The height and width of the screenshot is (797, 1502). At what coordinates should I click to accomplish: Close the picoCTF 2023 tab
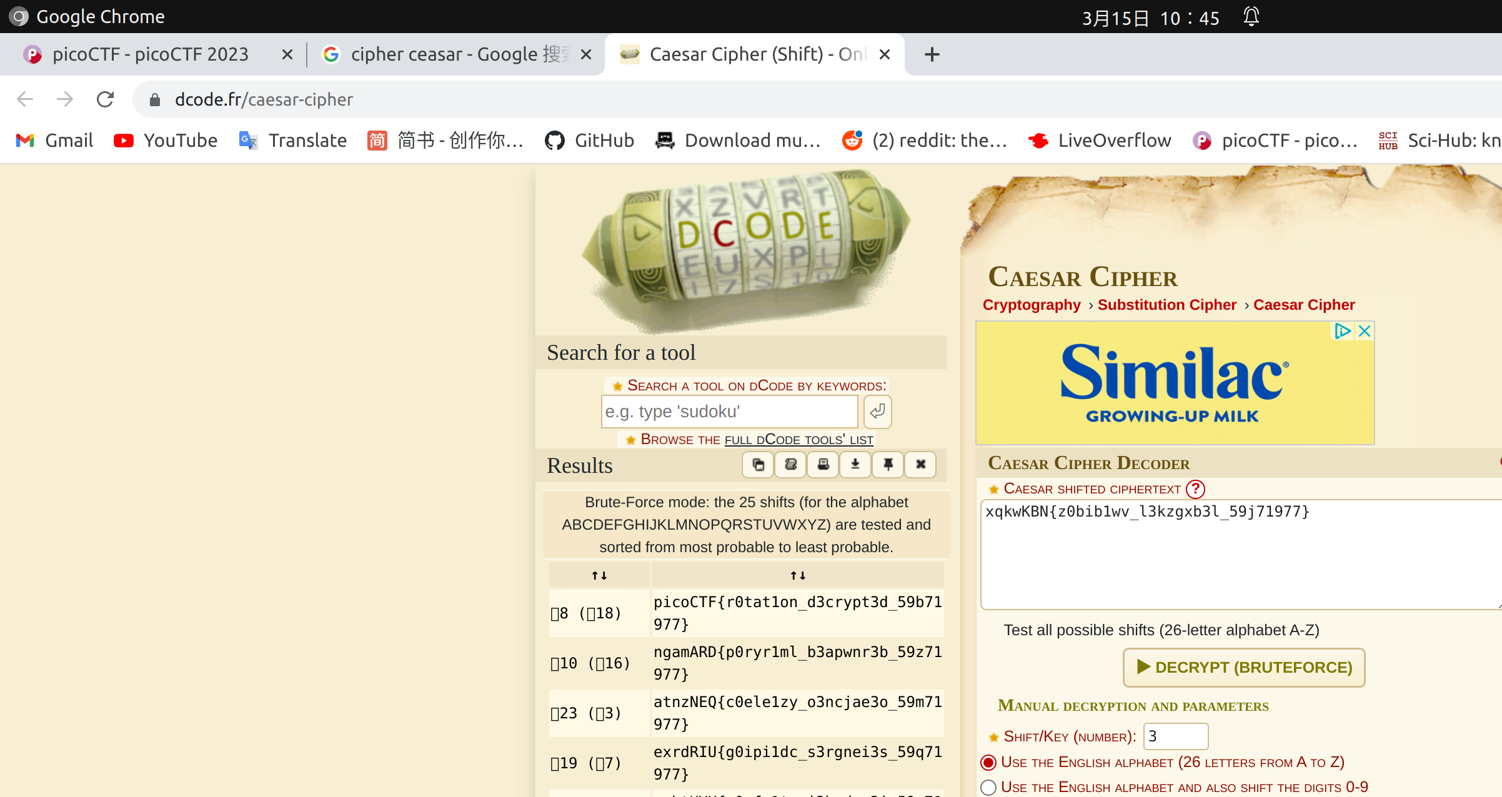[287, 55]
